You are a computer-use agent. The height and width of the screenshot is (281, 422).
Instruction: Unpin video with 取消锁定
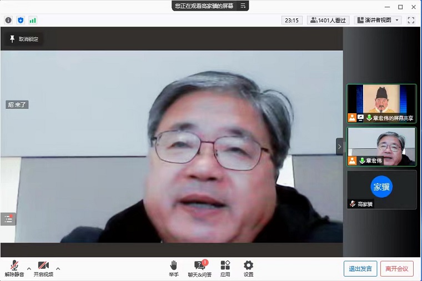pyautogui.click(x=24, y=39)
